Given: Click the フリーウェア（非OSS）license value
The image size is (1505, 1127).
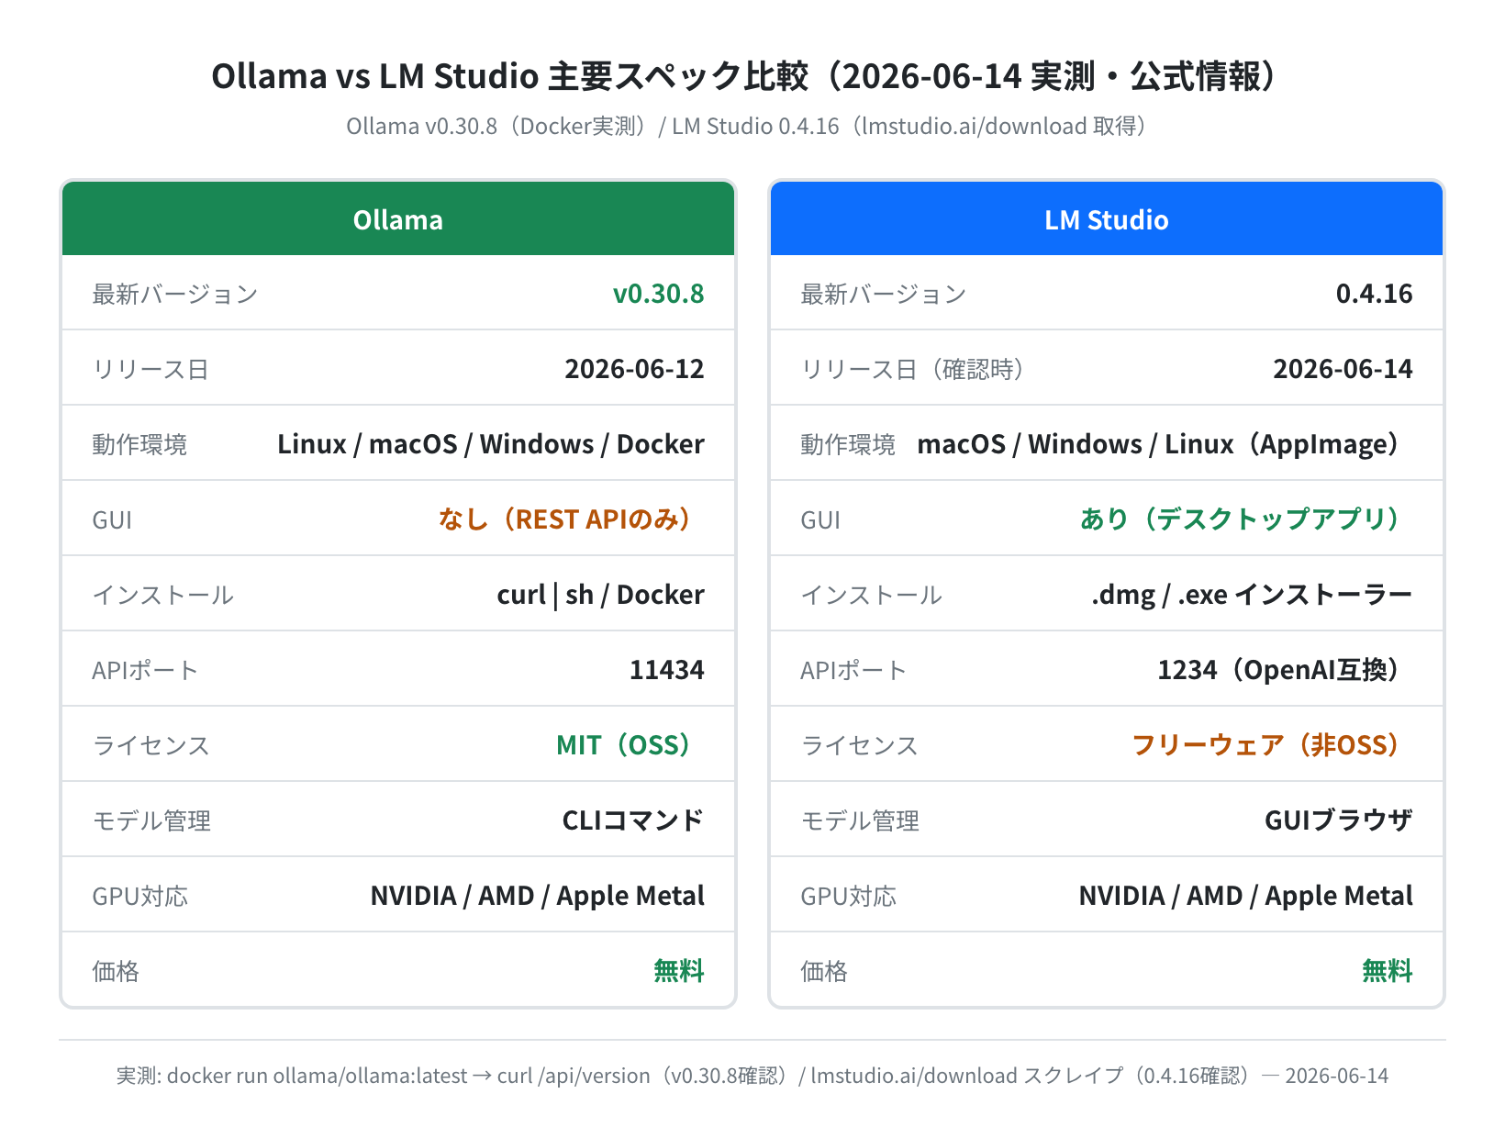Looking at the screenshot, I should tap(1272, 745).
